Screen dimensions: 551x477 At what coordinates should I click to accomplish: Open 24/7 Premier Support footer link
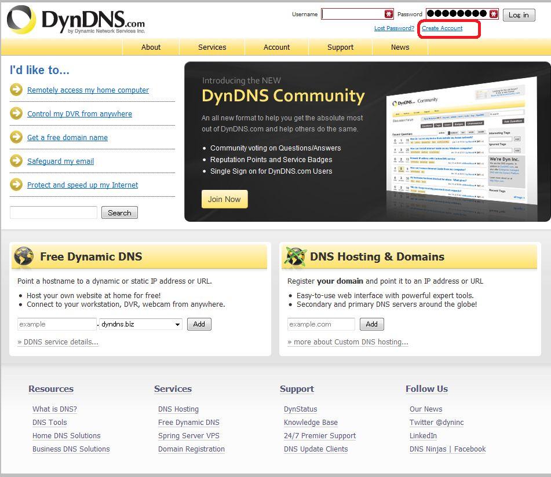pos(320,435)
